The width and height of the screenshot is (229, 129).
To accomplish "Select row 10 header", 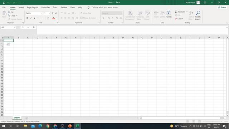I will [2, 66].
